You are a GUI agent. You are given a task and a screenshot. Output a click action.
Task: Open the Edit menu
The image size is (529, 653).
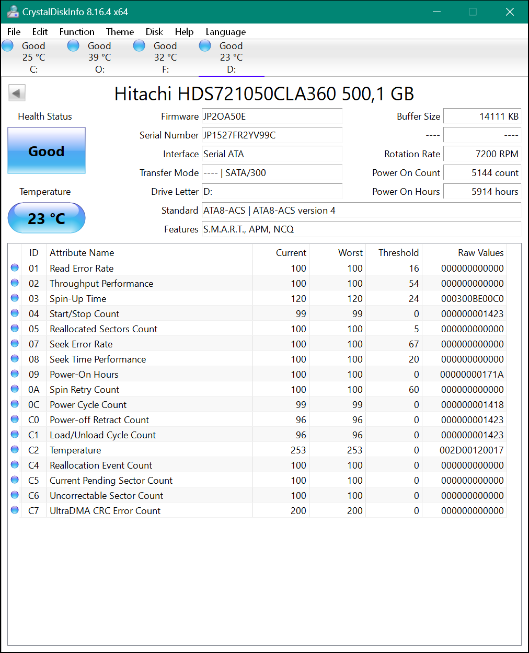pos(40,32)
